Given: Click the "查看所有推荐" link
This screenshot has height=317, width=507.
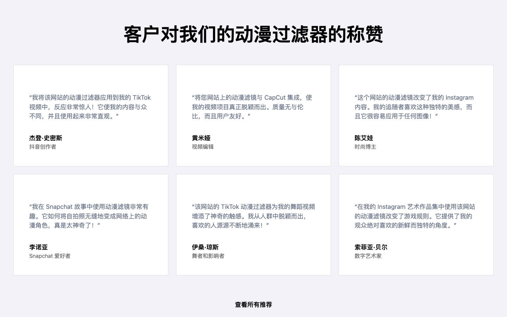Looking at the screenshot, I should click(x=253, y=305).
